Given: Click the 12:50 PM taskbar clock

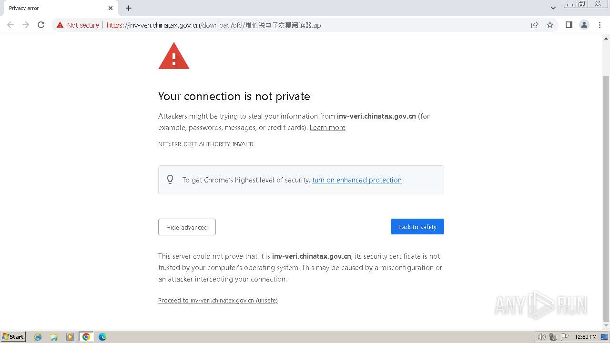Looking at the screenshot, I should tap(586, 337).
